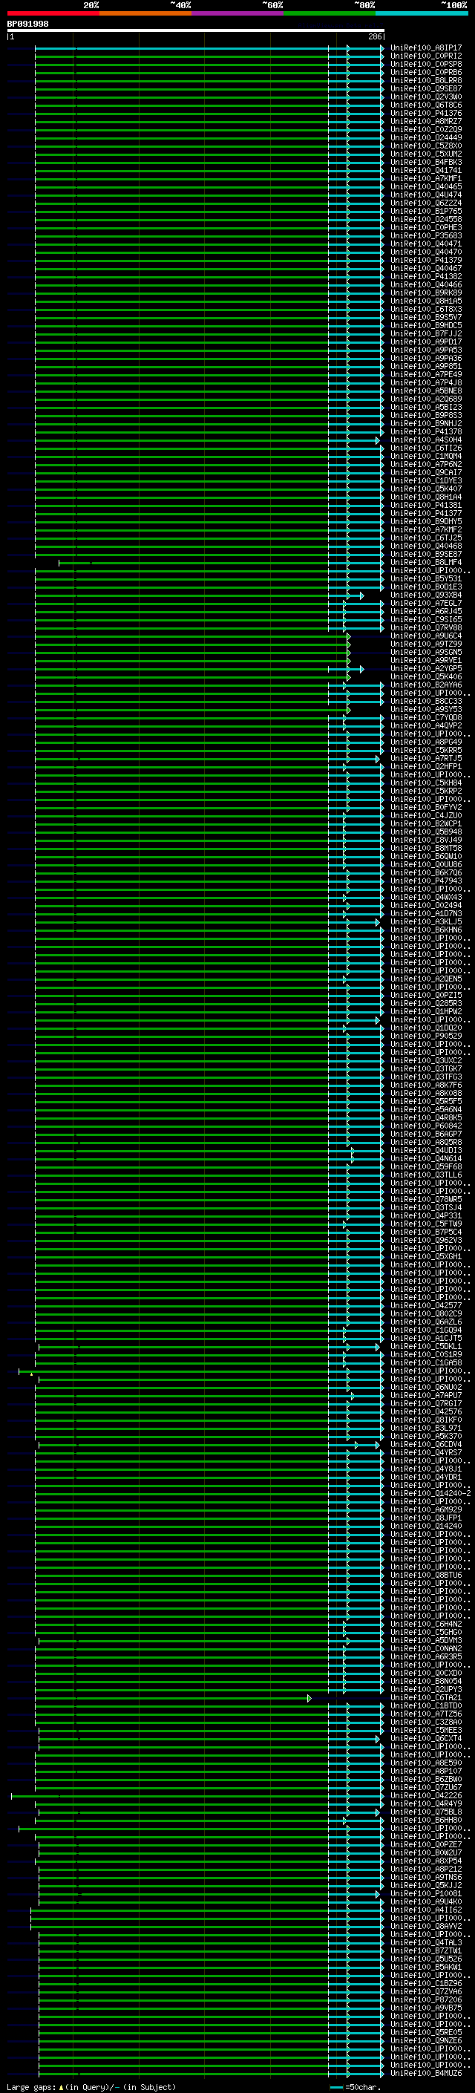Click green alignment bar for UniRef100_A9TZ99
The width and height of the screenshot is (475, 2093).
192,644
